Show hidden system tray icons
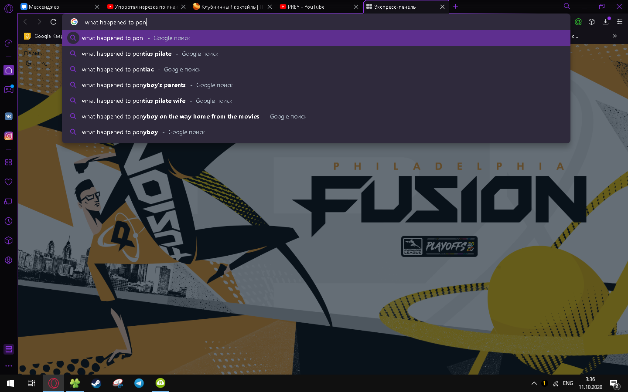 (534, 383)
